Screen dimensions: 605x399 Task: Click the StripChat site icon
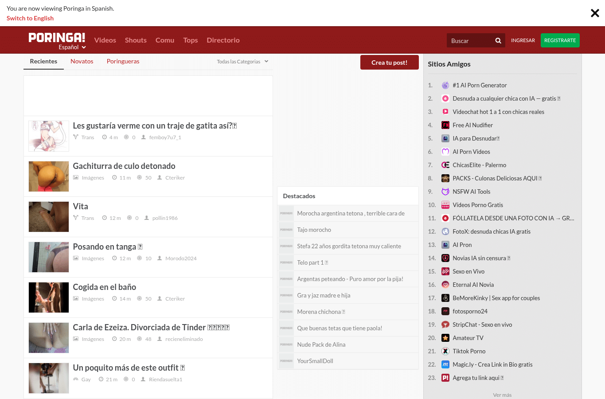tap(445, 325)
